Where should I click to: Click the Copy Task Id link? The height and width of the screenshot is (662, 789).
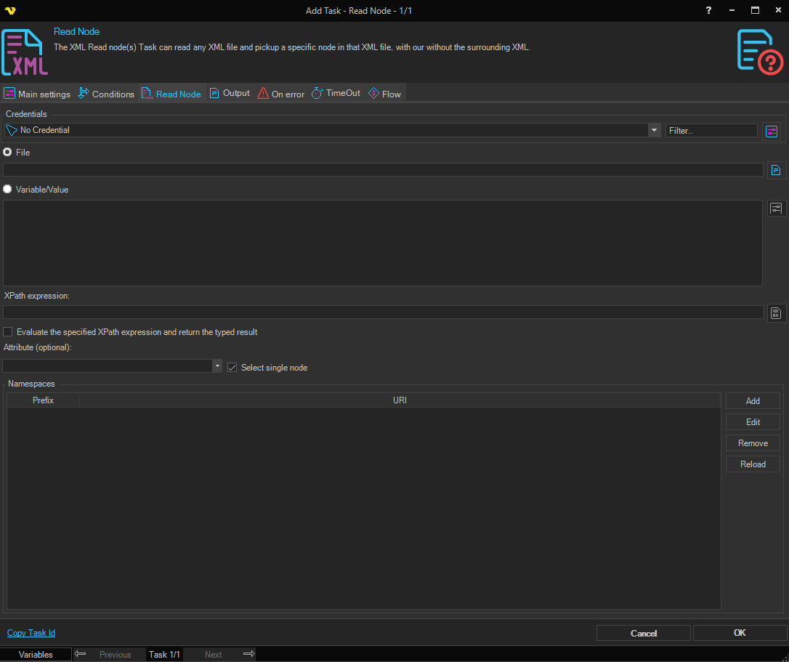(x=31, y=633)
